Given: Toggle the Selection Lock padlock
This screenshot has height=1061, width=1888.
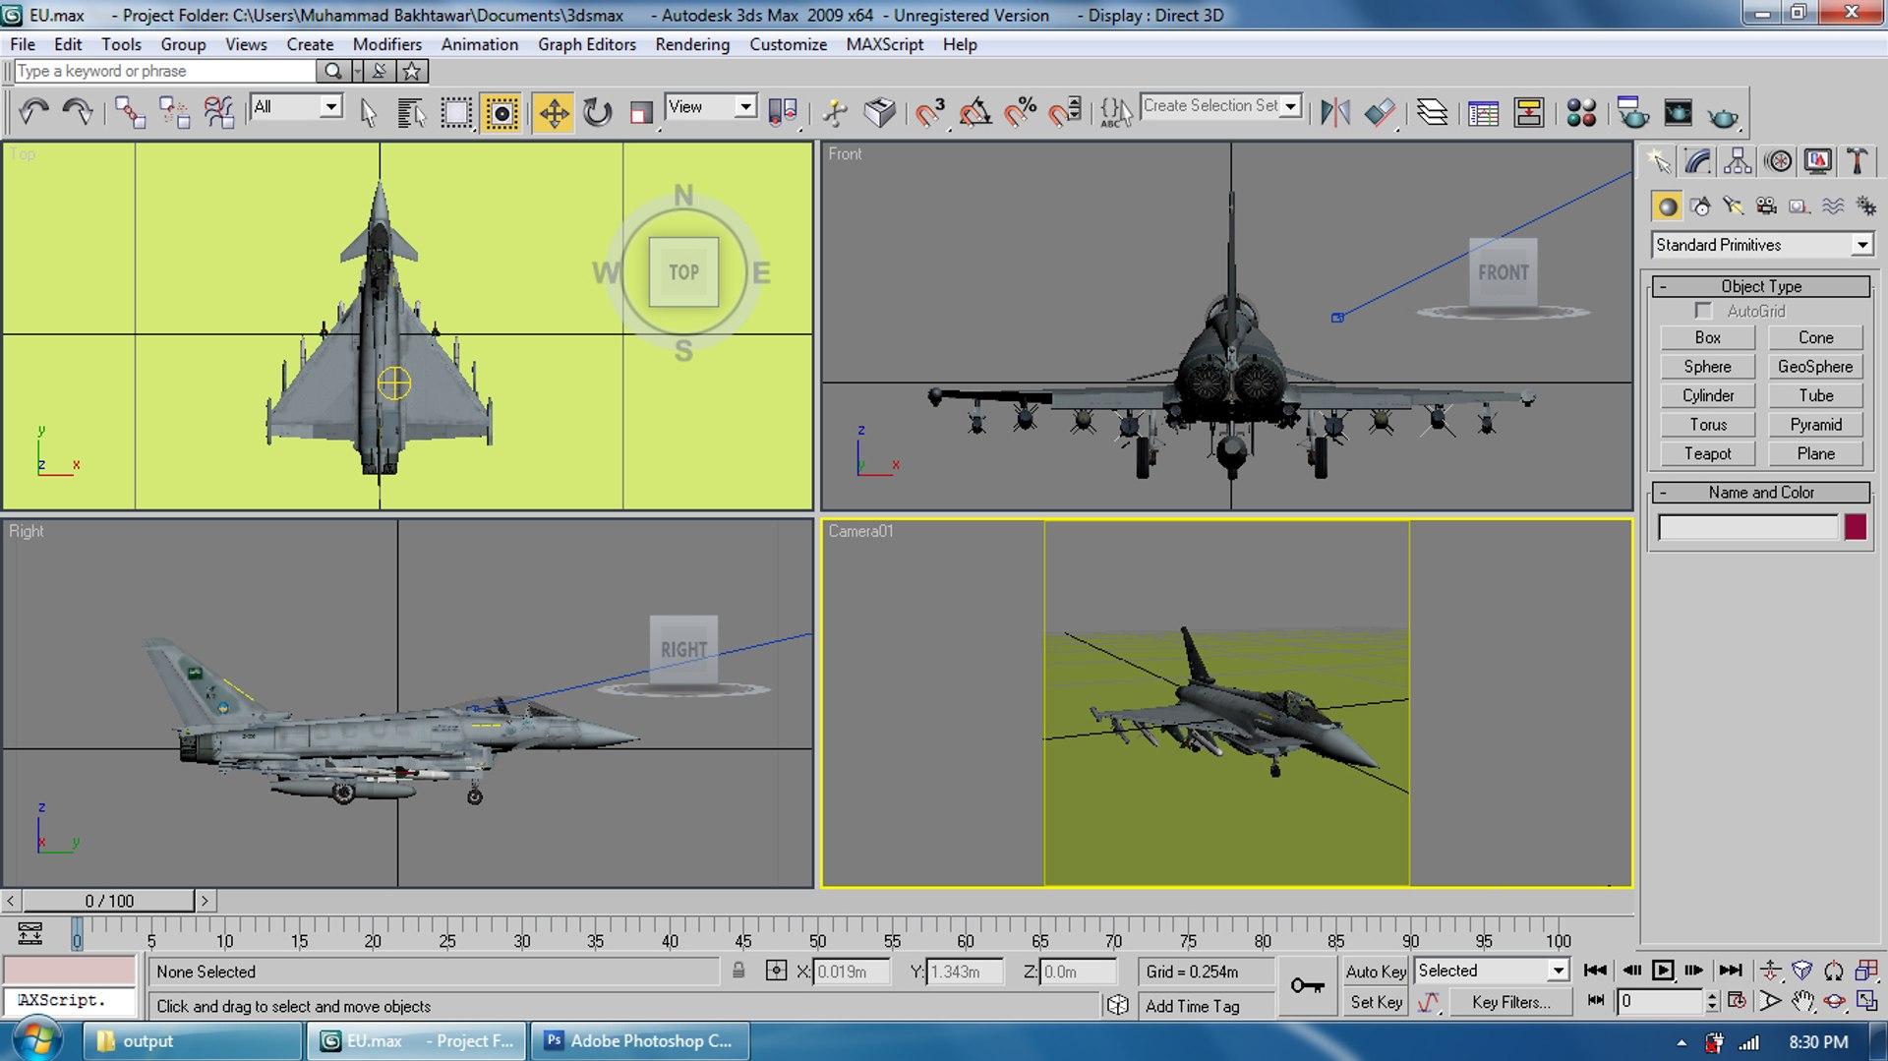Looking at the screenshot, I should [738, 972].
